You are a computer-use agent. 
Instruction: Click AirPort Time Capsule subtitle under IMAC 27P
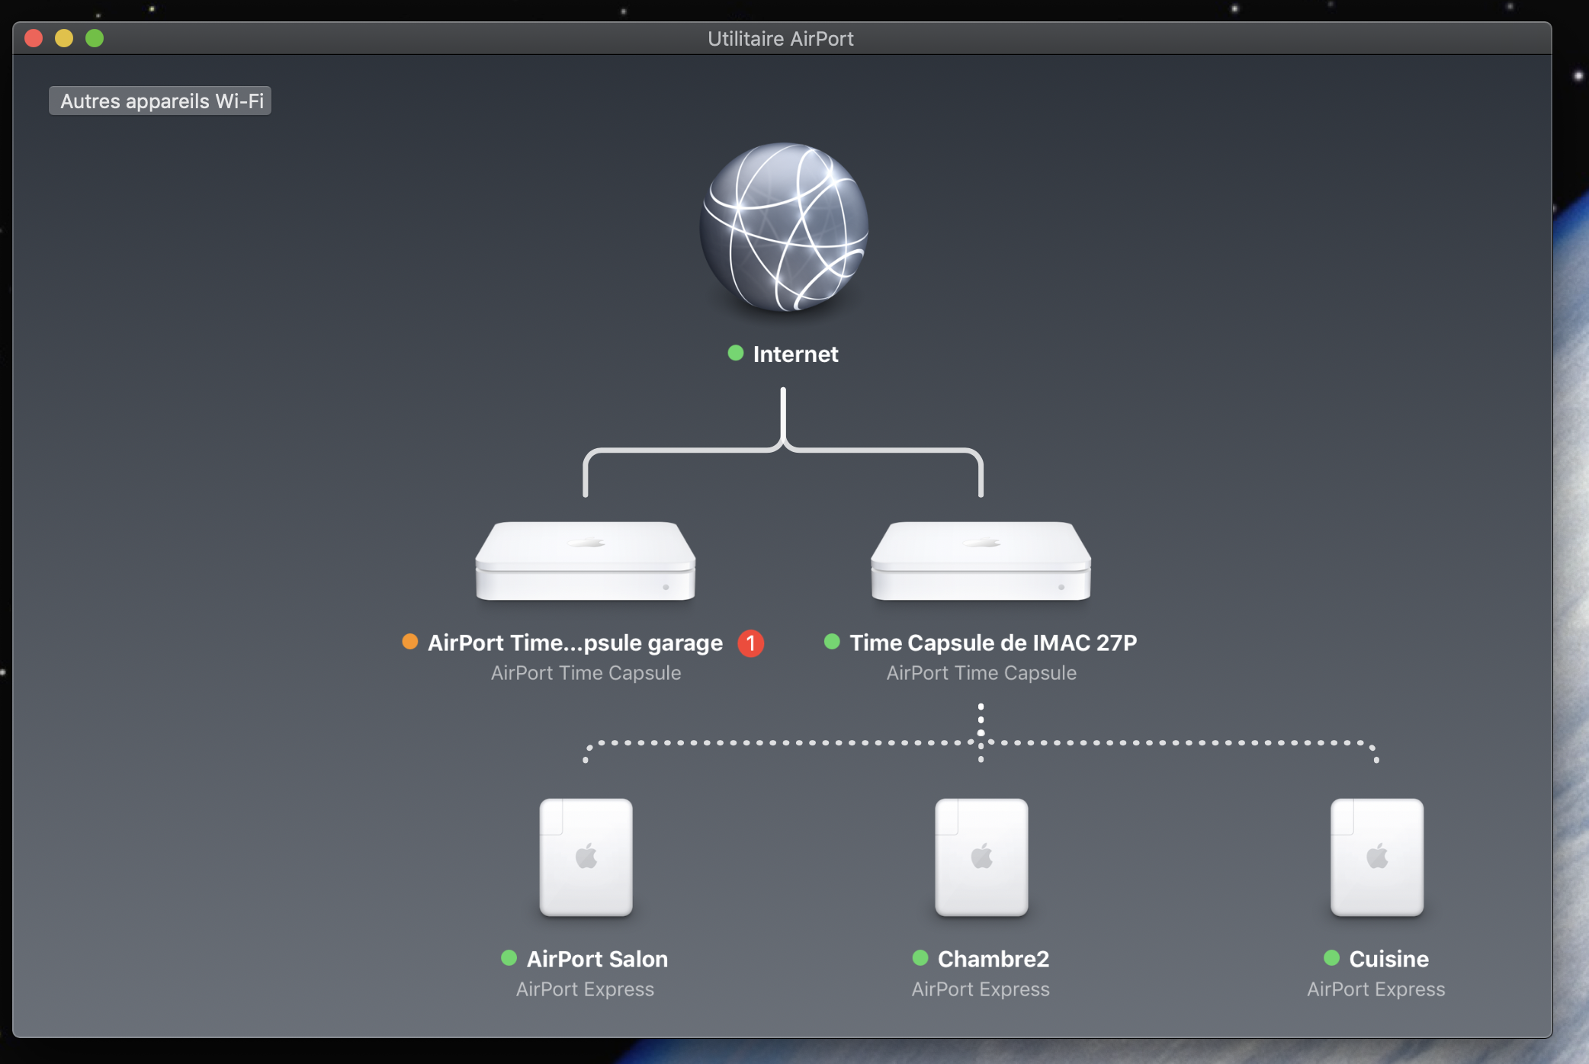[981, 673]
